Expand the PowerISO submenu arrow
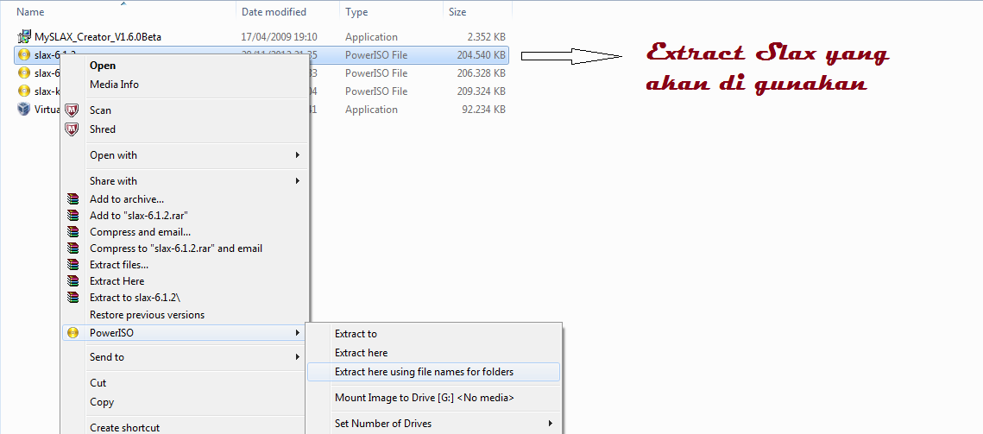Viewport: 983px width, 434px height. point(298,333)
